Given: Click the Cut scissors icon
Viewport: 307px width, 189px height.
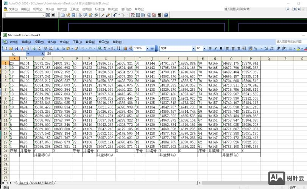Looking at the screenshot, I should [58, 48].
